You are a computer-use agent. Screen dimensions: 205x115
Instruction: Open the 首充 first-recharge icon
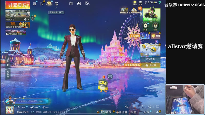(140, 3)
